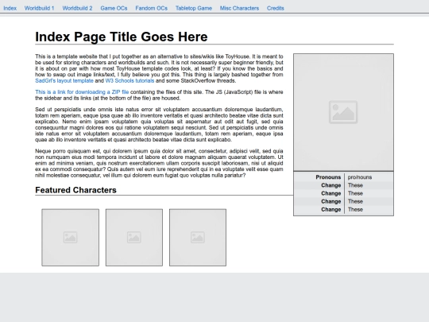Click the 'Featured Characters' heading
The image size is (429, 322).
[x=75, y=190]
